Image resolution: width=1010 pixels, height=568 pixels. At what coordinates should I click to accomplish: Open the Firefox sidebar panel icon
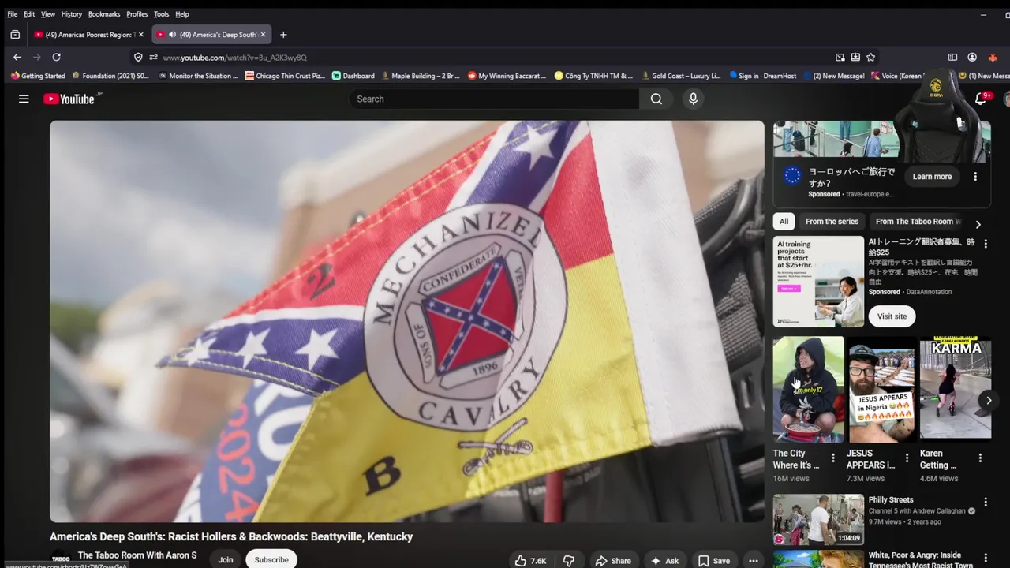[952, 57]
